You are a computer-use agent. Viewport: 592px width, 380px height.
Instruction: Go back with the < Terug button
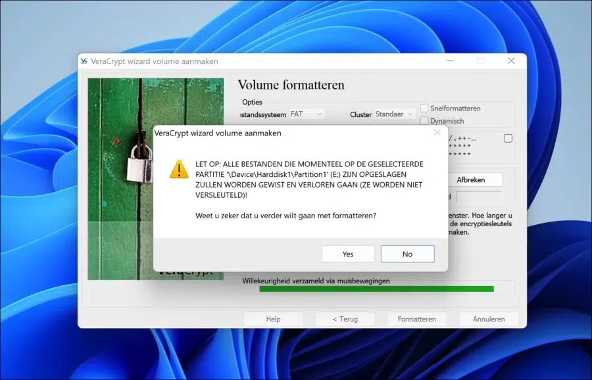coord(345,320)
